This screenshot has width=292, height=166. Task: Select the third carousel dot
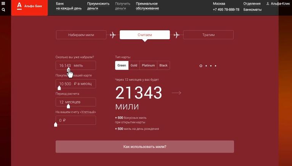pyautogui.click(x=211, y=66)
